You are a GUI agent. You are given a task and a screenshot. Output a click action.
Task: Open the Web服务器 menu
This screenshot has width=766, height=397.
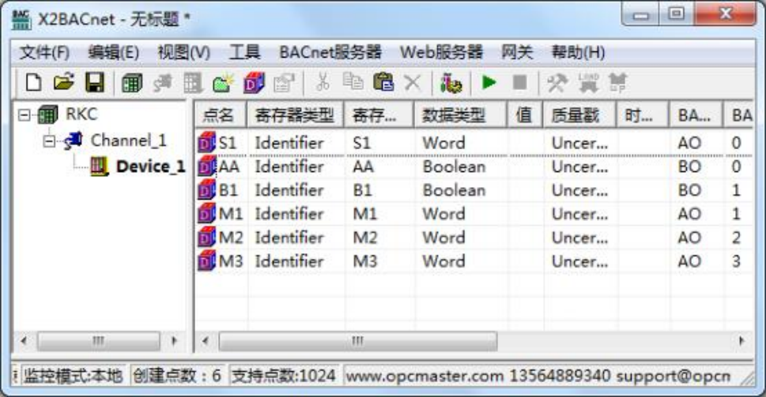point(442,52)
